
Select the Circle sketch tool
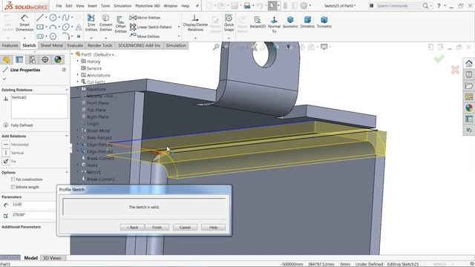[53, 18]
